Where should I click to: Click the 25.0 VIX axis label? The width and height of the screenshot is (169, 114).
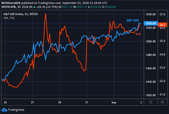coord(162,41)
